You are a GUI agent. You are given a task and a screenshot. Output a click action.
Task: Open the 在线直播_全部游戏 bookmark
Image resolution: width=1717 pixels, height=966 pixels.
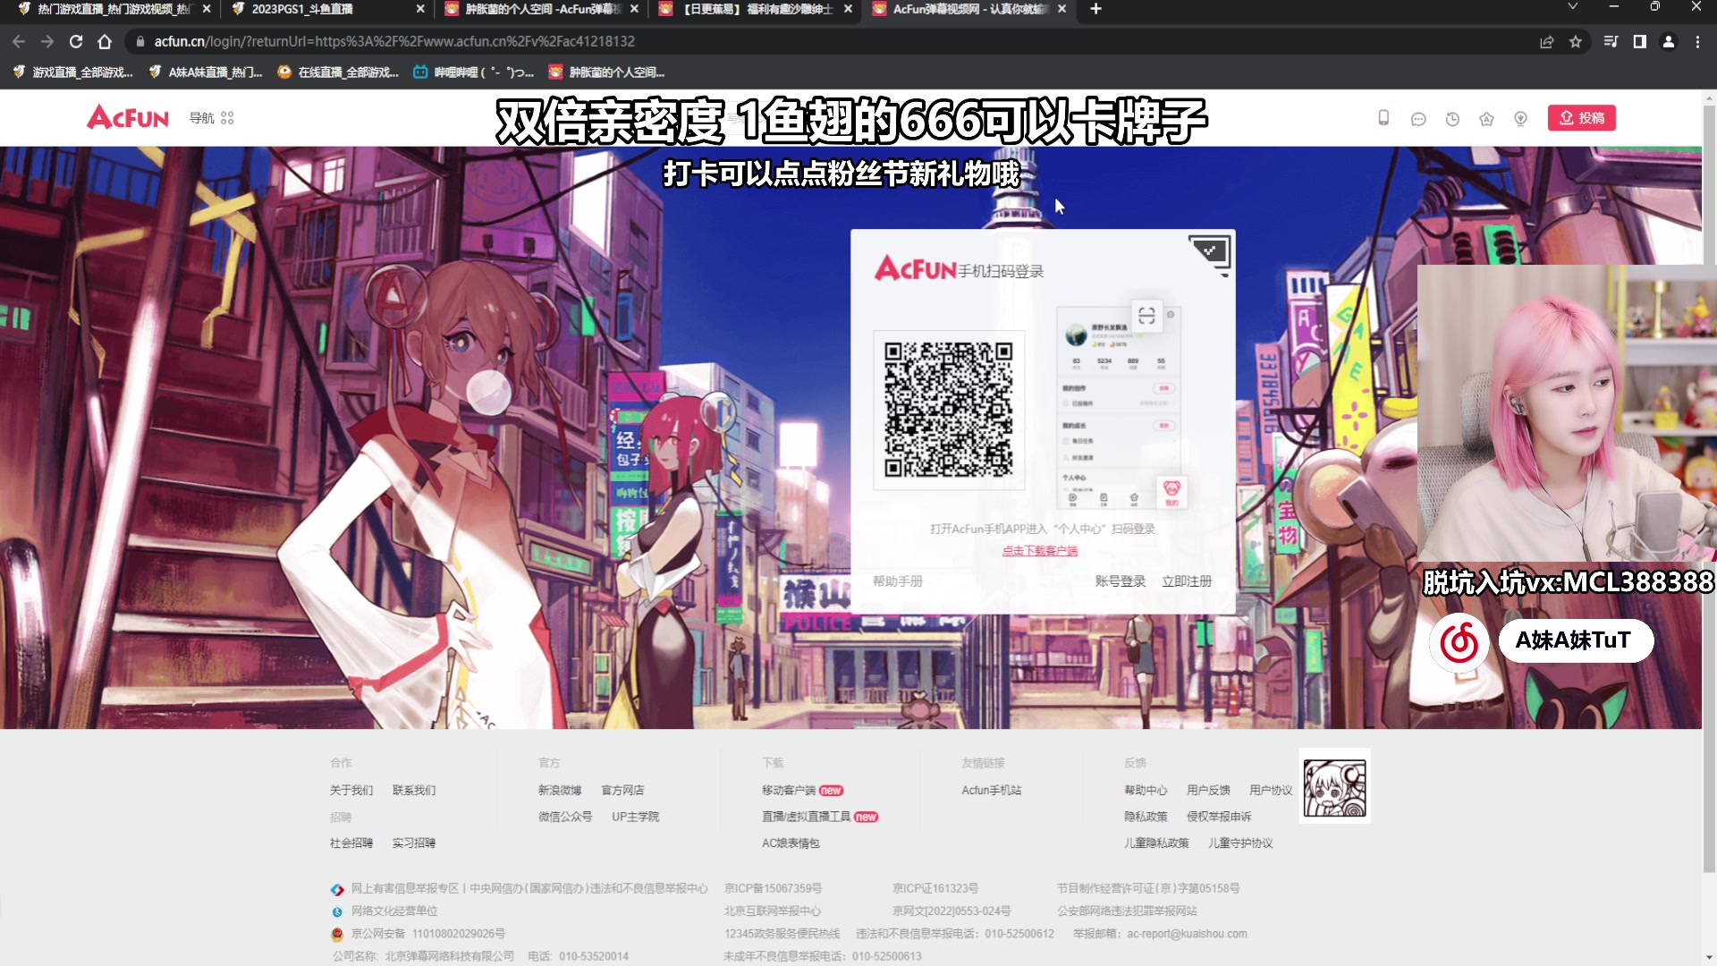(x=339, y=72)
